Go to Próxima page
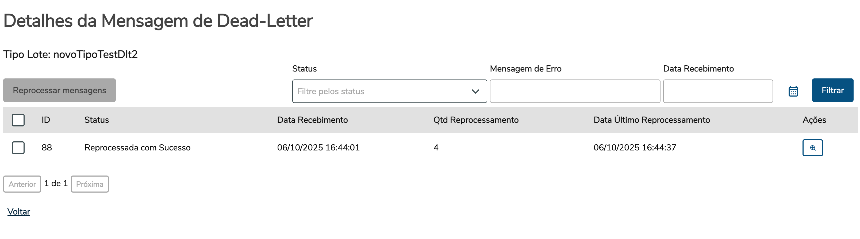 point(90,184)
